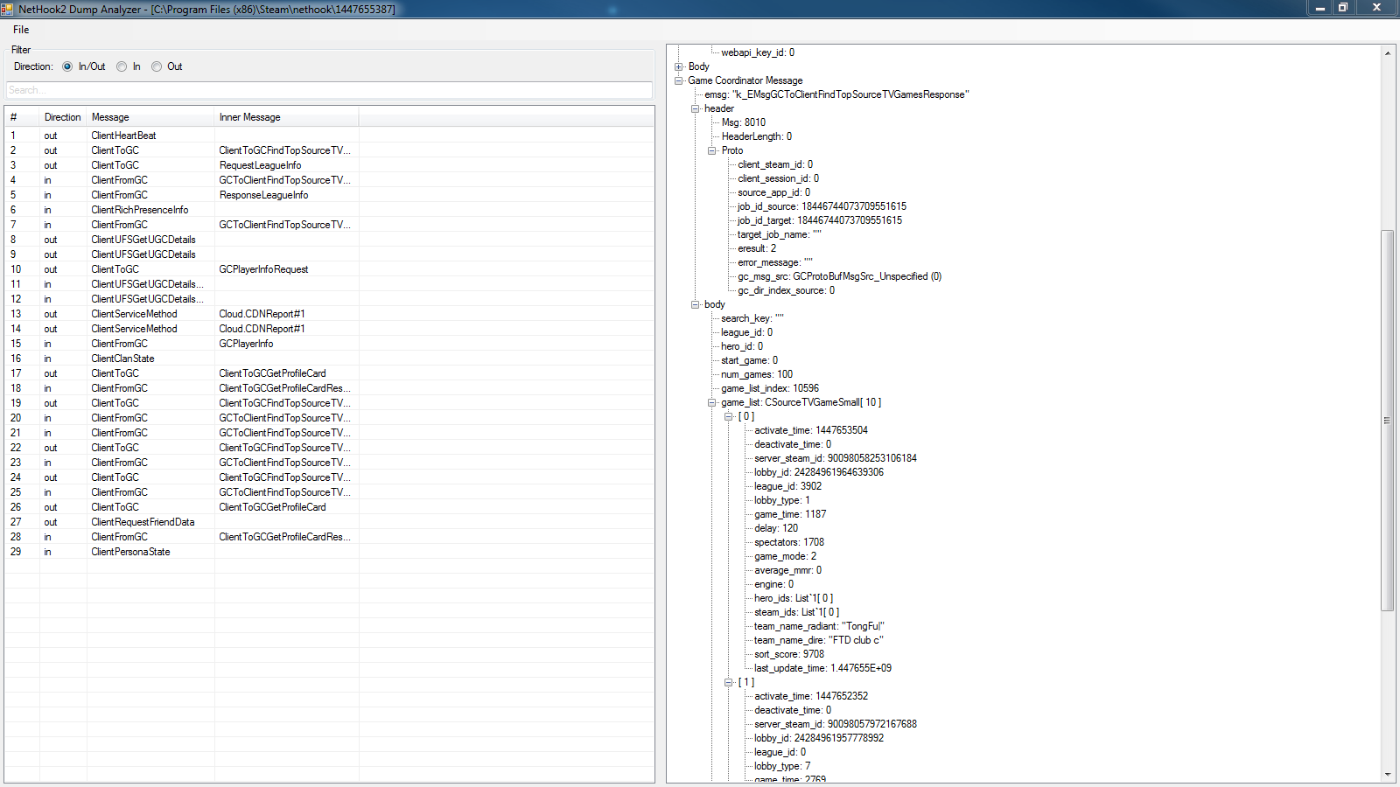Select row 5 ResponseLeagueInfo message
Screen dimensions: 1400x787
329,195
